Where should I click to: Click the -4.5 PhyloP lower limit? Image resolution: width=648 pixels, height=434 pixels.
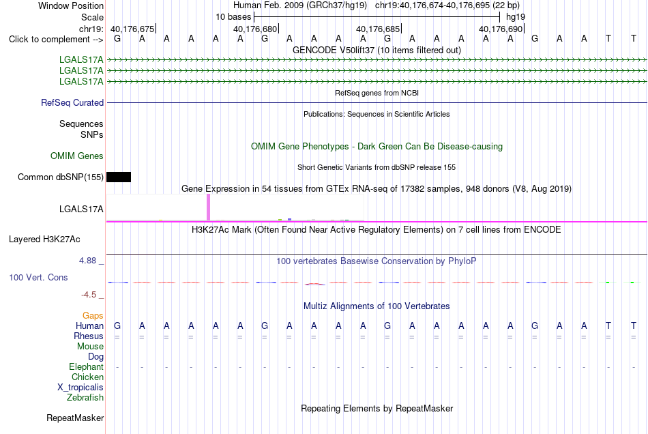89,294
